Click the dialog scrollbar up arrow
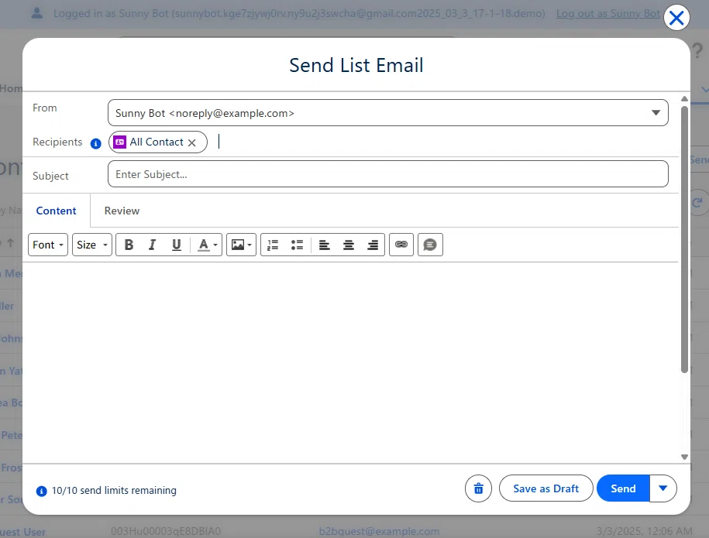 pyautogui.click(x=684, y=99)
